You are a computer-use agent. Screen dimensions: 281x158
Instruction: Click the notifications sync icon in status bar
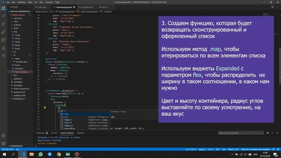click(278, 149)
